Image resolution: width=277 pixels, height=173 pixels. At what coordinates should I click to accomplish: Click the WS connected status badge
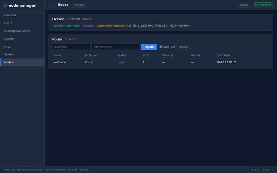point(263,5)
